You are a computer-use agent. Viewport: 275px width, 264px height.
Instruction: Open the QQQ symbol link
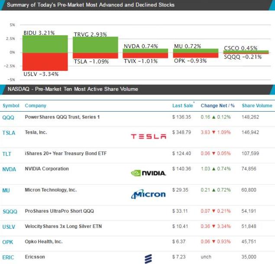tap(8, 118)
